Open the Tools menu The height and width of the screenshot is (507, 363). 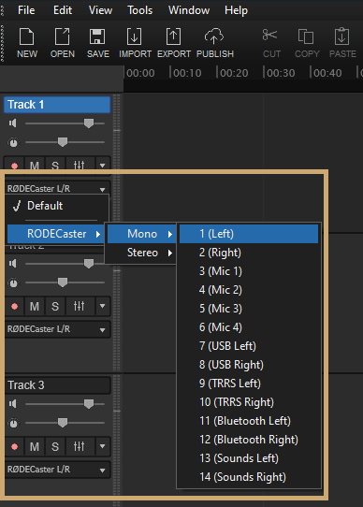tap(139, 10)
